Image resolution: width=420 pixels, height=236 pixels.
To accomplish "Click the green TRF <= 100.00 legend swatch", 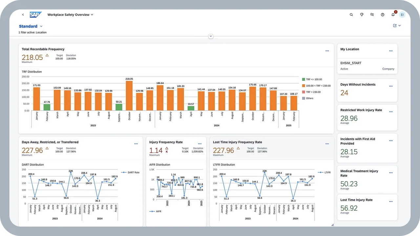I will (x=303, y=79).
